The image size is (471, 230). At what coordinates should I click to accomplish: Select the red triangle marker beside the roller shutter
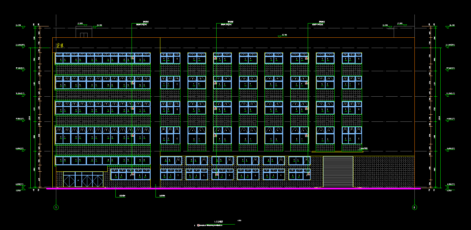[x=309, y=174]
